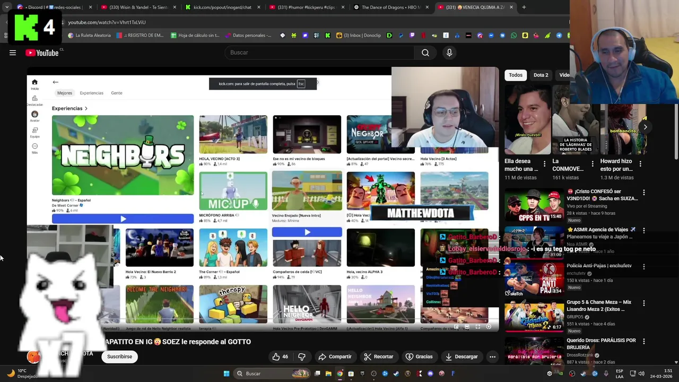679x382 pixels.
Task: Open options menu for ASMR Agencia de Viajes
Action: click(644, 230)
